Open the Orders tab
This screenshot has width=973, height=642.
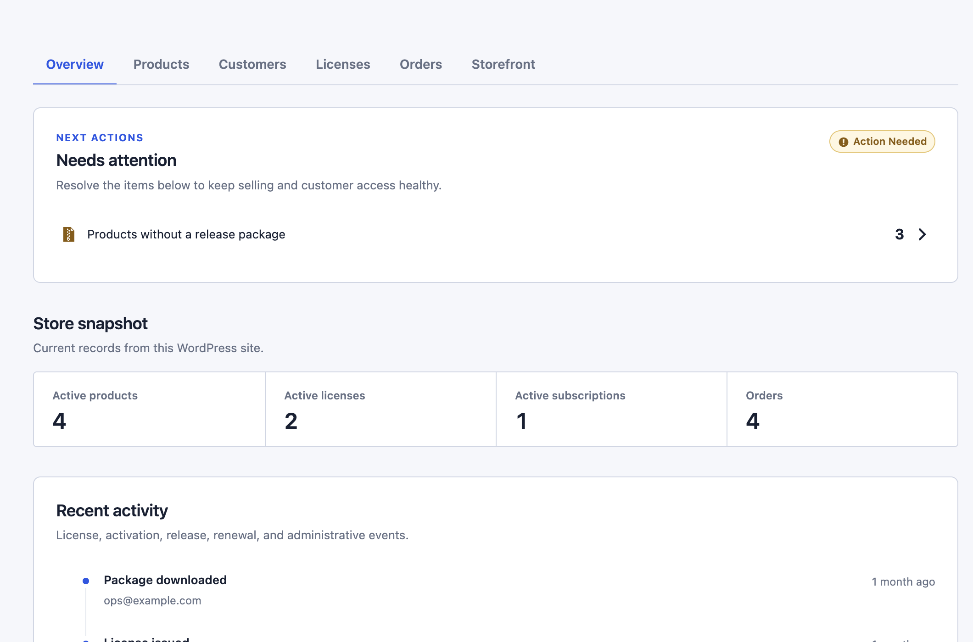pos(421,64)
